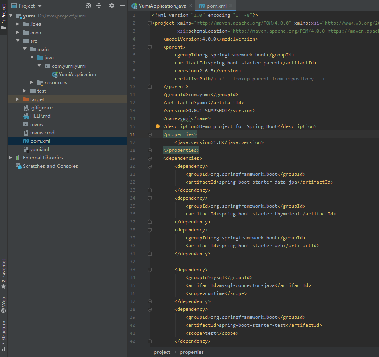The image size is (379, 357).
Task: Fold the dependency block on line 33
Action: [150, 270]
